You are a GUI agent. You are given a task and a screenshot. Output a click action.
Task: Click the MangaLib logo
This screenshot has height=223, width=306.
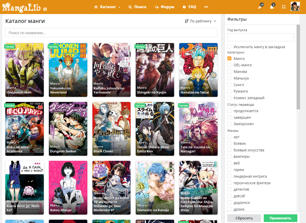pos(21,7)
